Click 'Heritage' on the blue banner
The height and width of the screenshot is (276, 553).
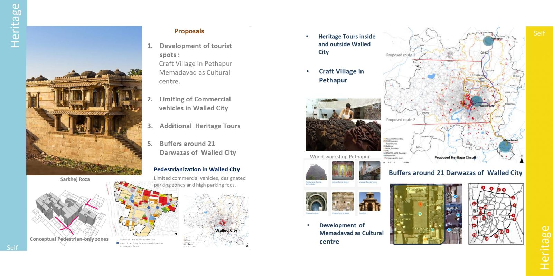point(15,26)
